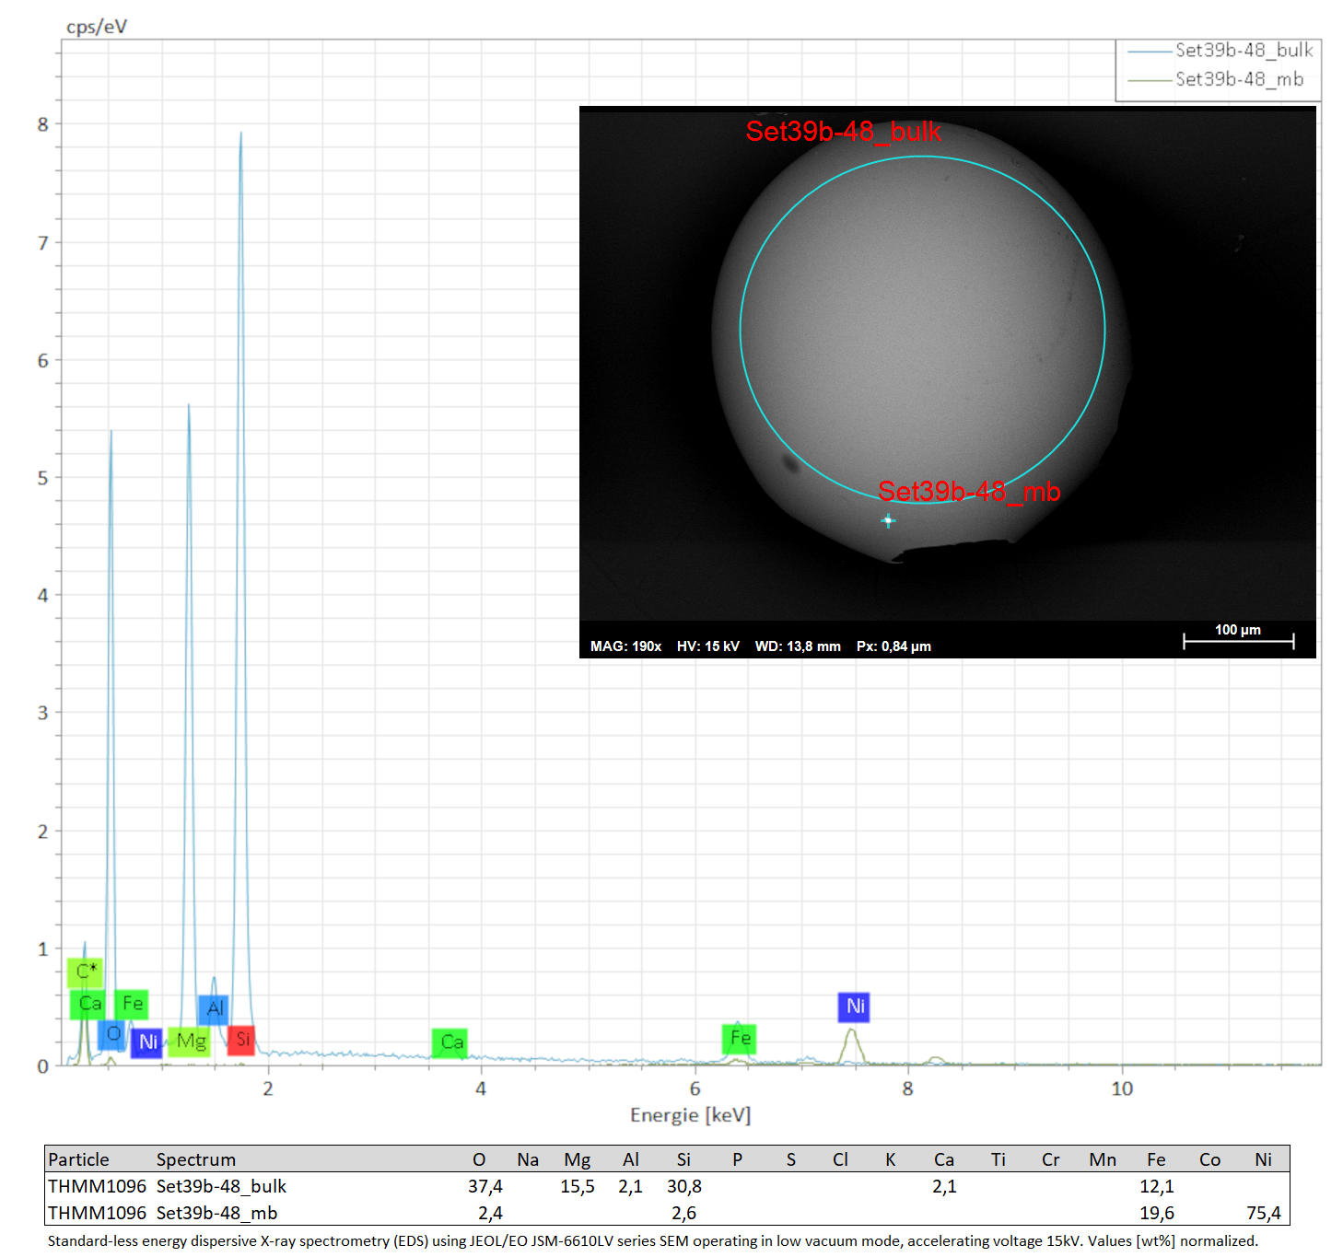The height and width of the screenshot is (1257, 1343).
Task: Click the Set39b-48_bulk cell in the table
Action: coord(221,1186)
